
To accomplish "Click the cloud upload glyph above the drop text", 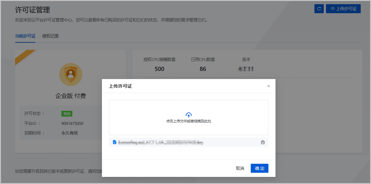I will pyautogui.click(x=189, y=114).
